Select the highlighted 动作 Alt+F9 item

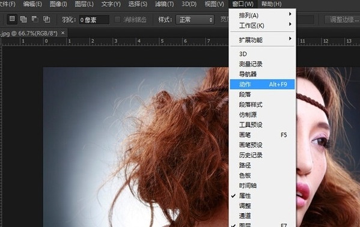pos(262,84)
